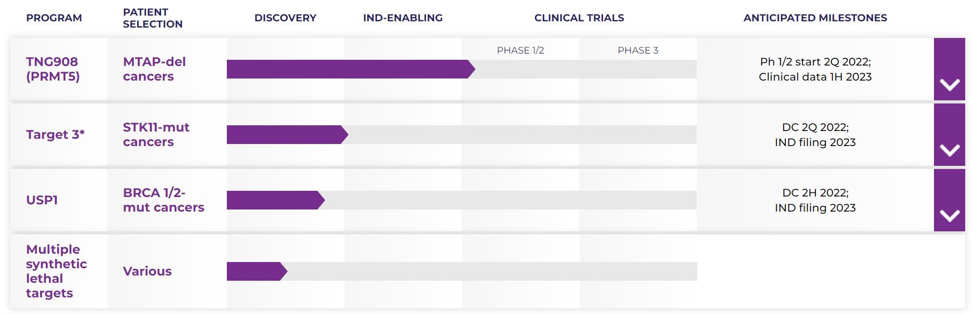The width and height of the screenshot is (973, 314).
Task: Click the TNG908 (PRMT5) program name
Action: click(x=53, y=69)
